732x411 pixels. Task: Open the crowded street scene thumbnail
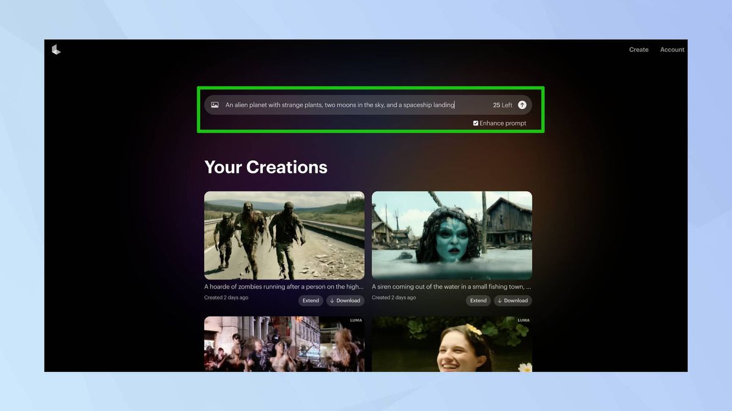coord(284,344)
